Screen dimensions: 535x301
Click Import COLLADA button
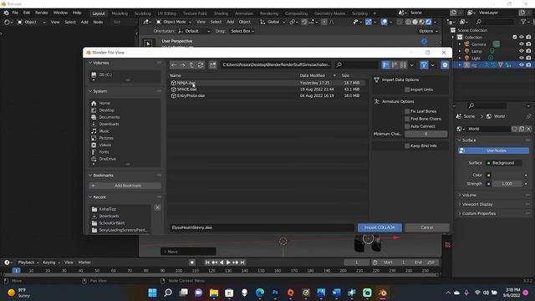(380, 227)
